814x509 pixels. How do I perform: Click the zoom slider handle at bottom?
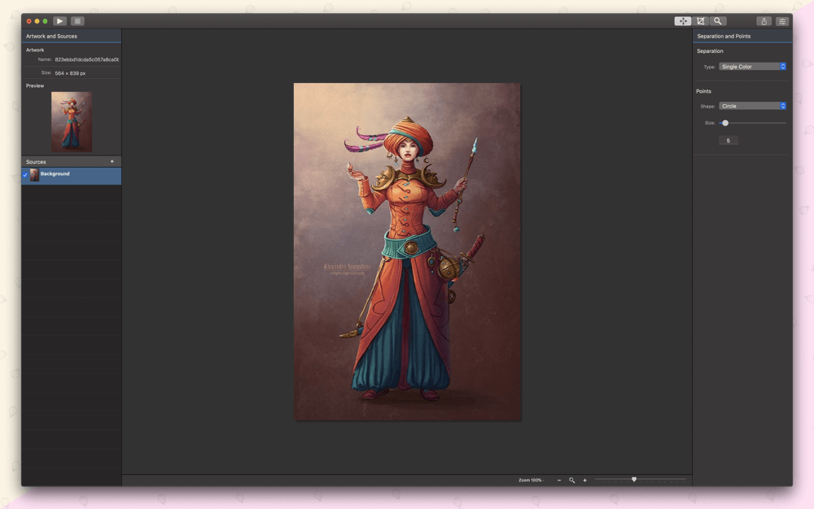(x=634, y=480)
